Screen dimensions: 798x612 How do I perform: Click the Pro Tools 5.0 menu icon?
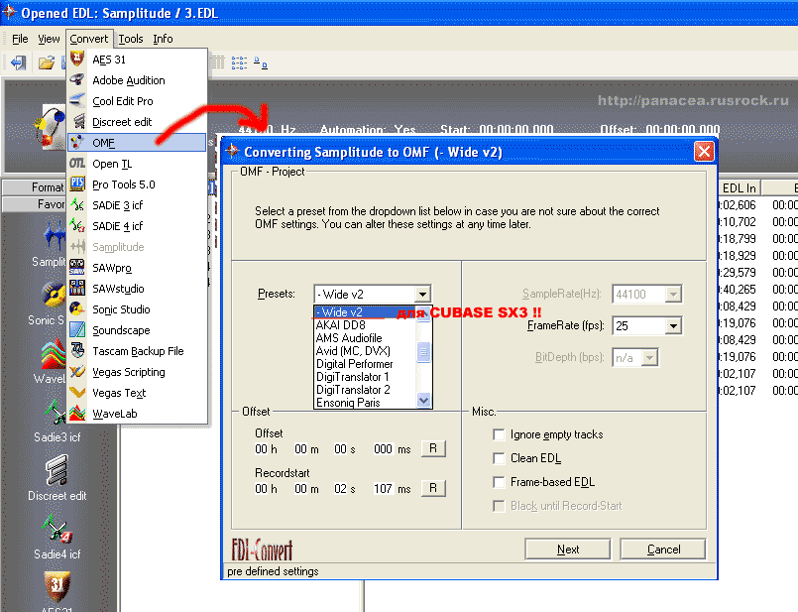77,184
